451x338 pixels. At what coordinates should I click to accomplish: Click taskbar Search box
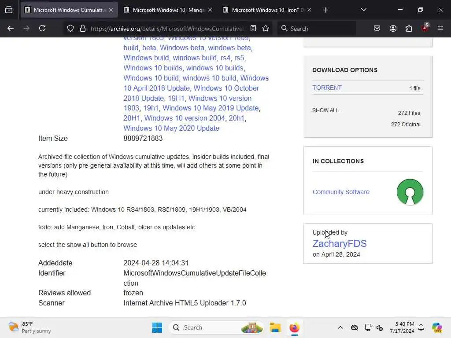[216, 327]
